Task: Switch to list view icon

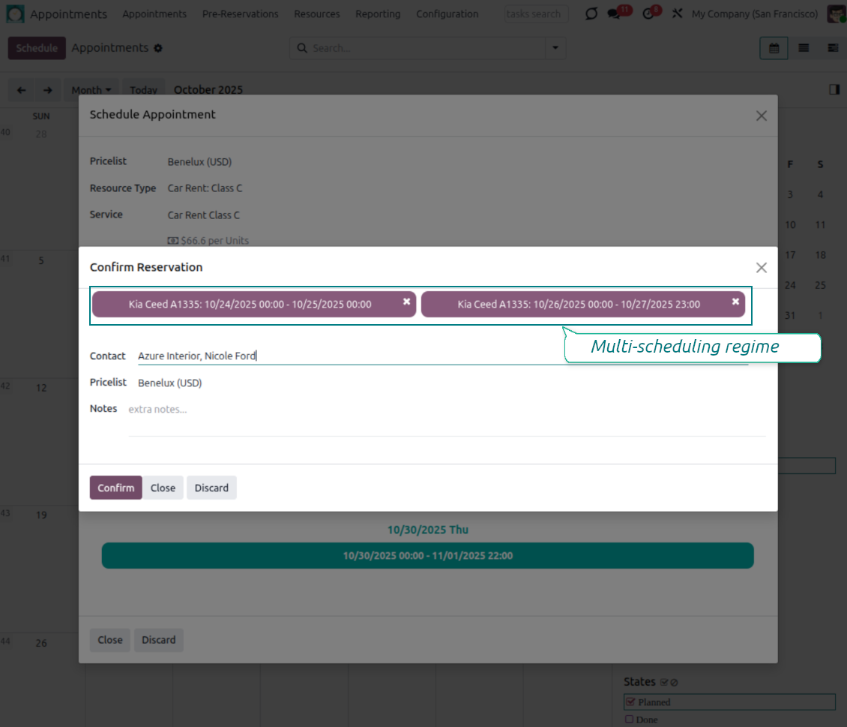Action: pos(804,48)
